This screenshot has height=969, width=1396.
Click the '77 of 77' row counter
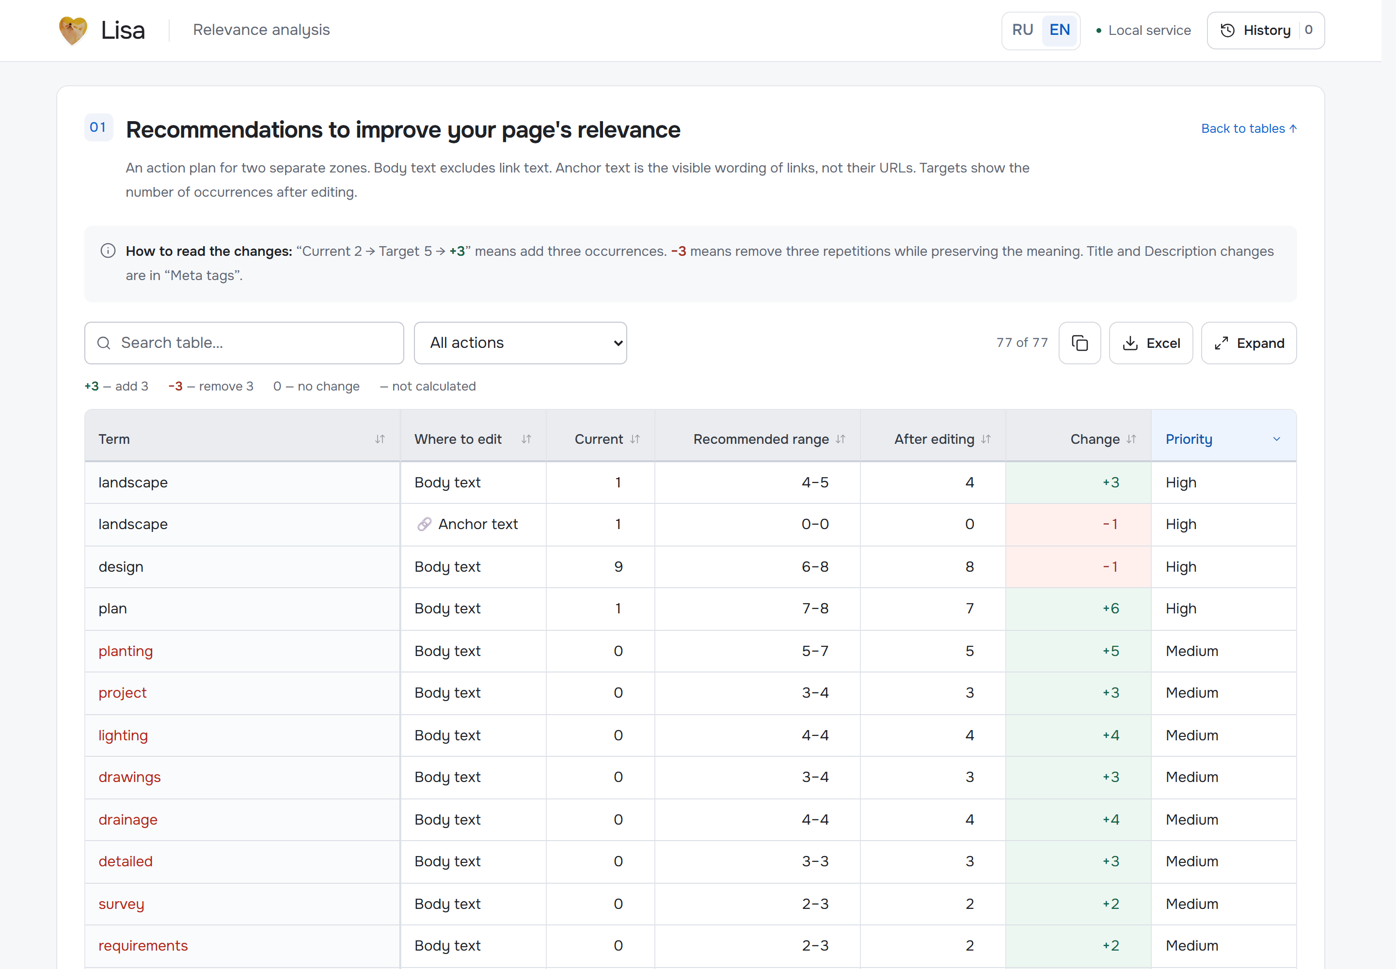(x=1022, y=343)
